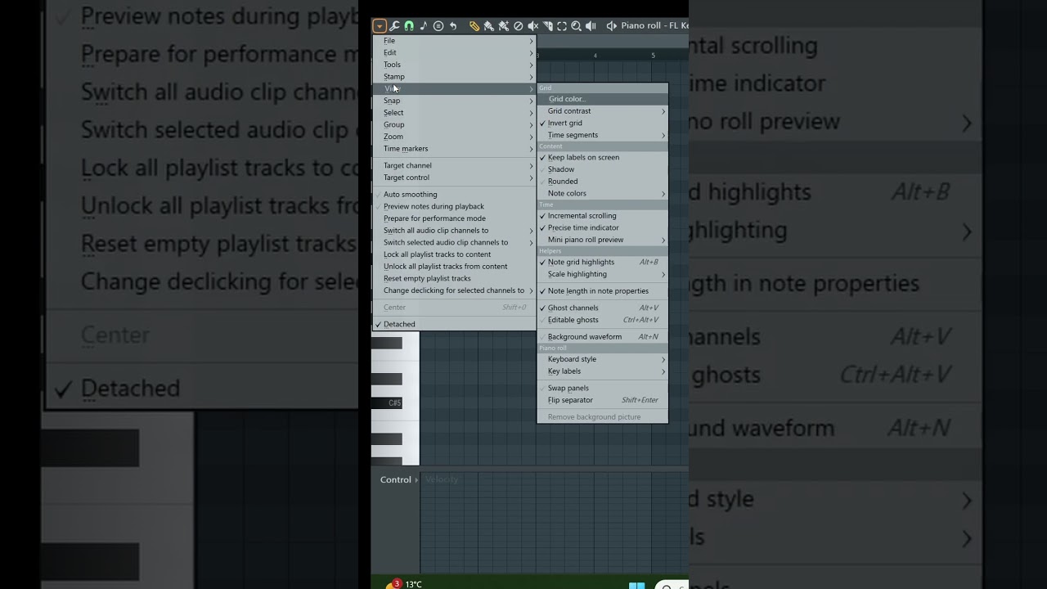Open the Select submenu

[x=454, y=113]
